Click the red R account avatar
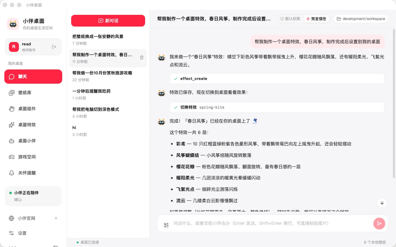 click(14, 47)
